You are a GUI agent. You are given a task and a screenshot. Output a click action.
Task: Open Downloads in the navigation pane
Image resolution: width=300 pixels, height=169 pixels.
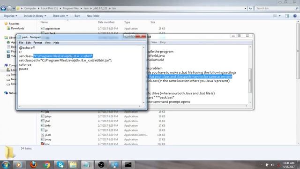pyautogui.click(x=17, y=28)
